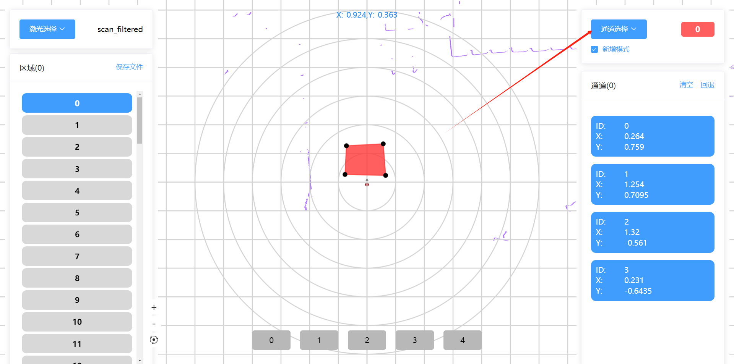
Task: Click 清空 to clear channels
Action: [x=686, y=85]
